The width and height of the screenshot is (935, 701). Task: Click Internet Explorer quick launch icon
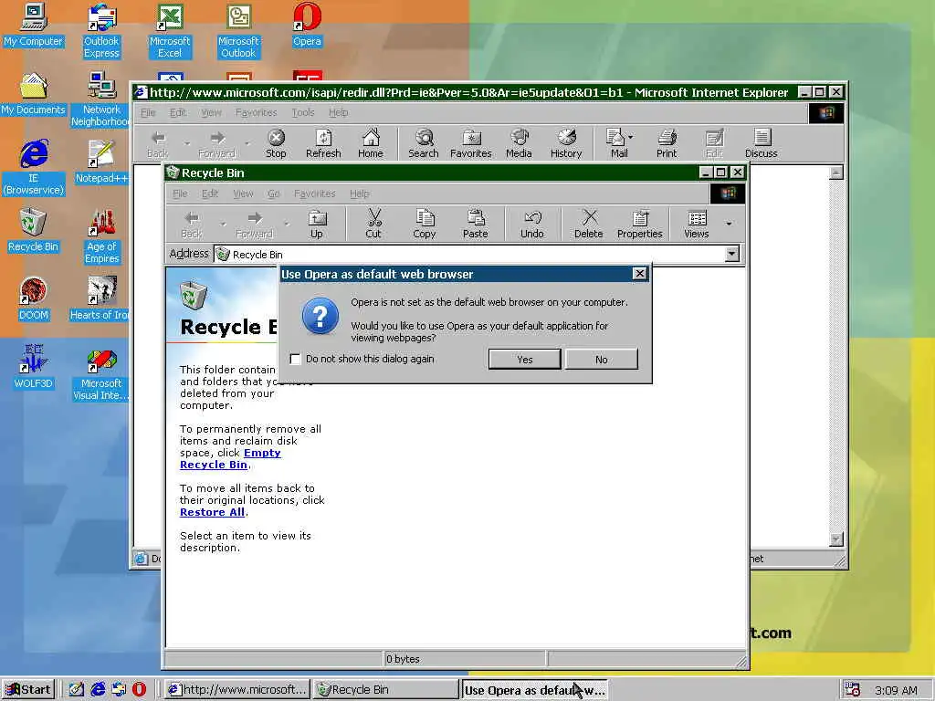click(98, 690)
